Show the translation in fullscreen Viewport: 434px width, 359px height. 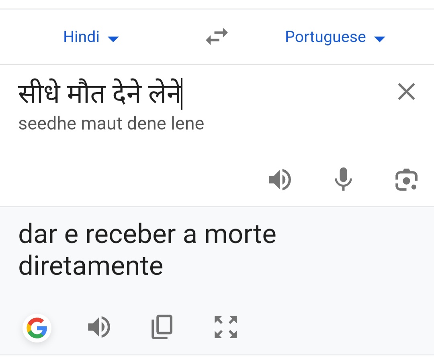click(x=225, y=327)
